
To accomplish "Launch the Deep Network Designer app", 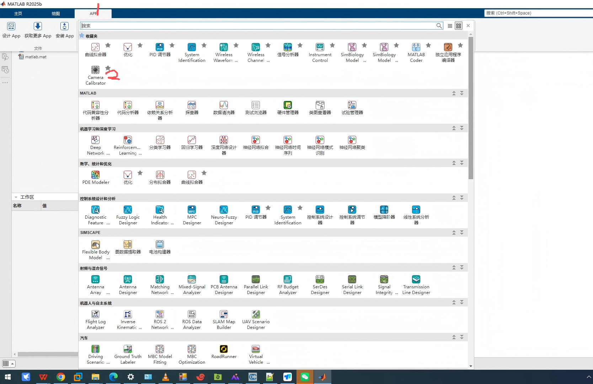I will (96, 145).
